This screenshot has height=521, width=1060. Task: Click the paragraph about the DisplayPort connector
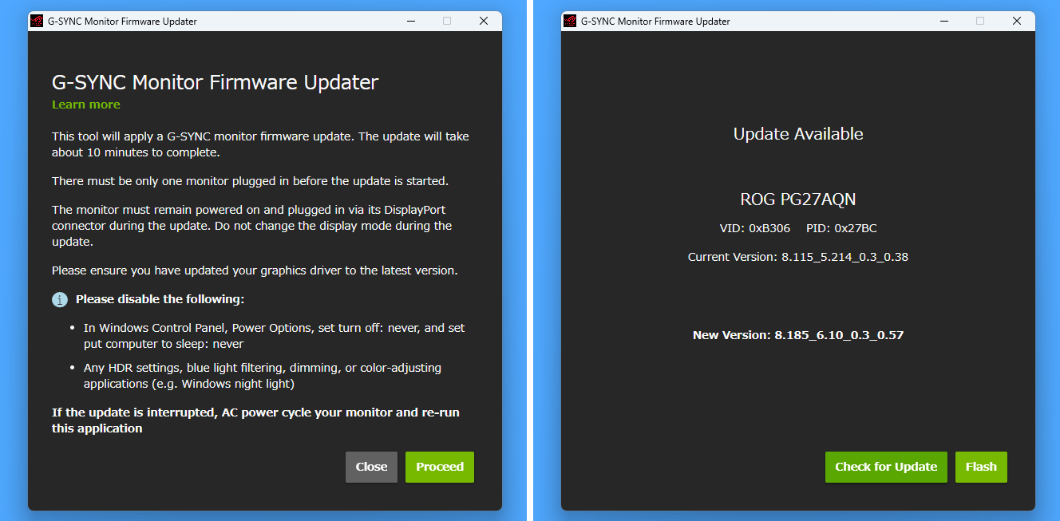tap(252, 226)
